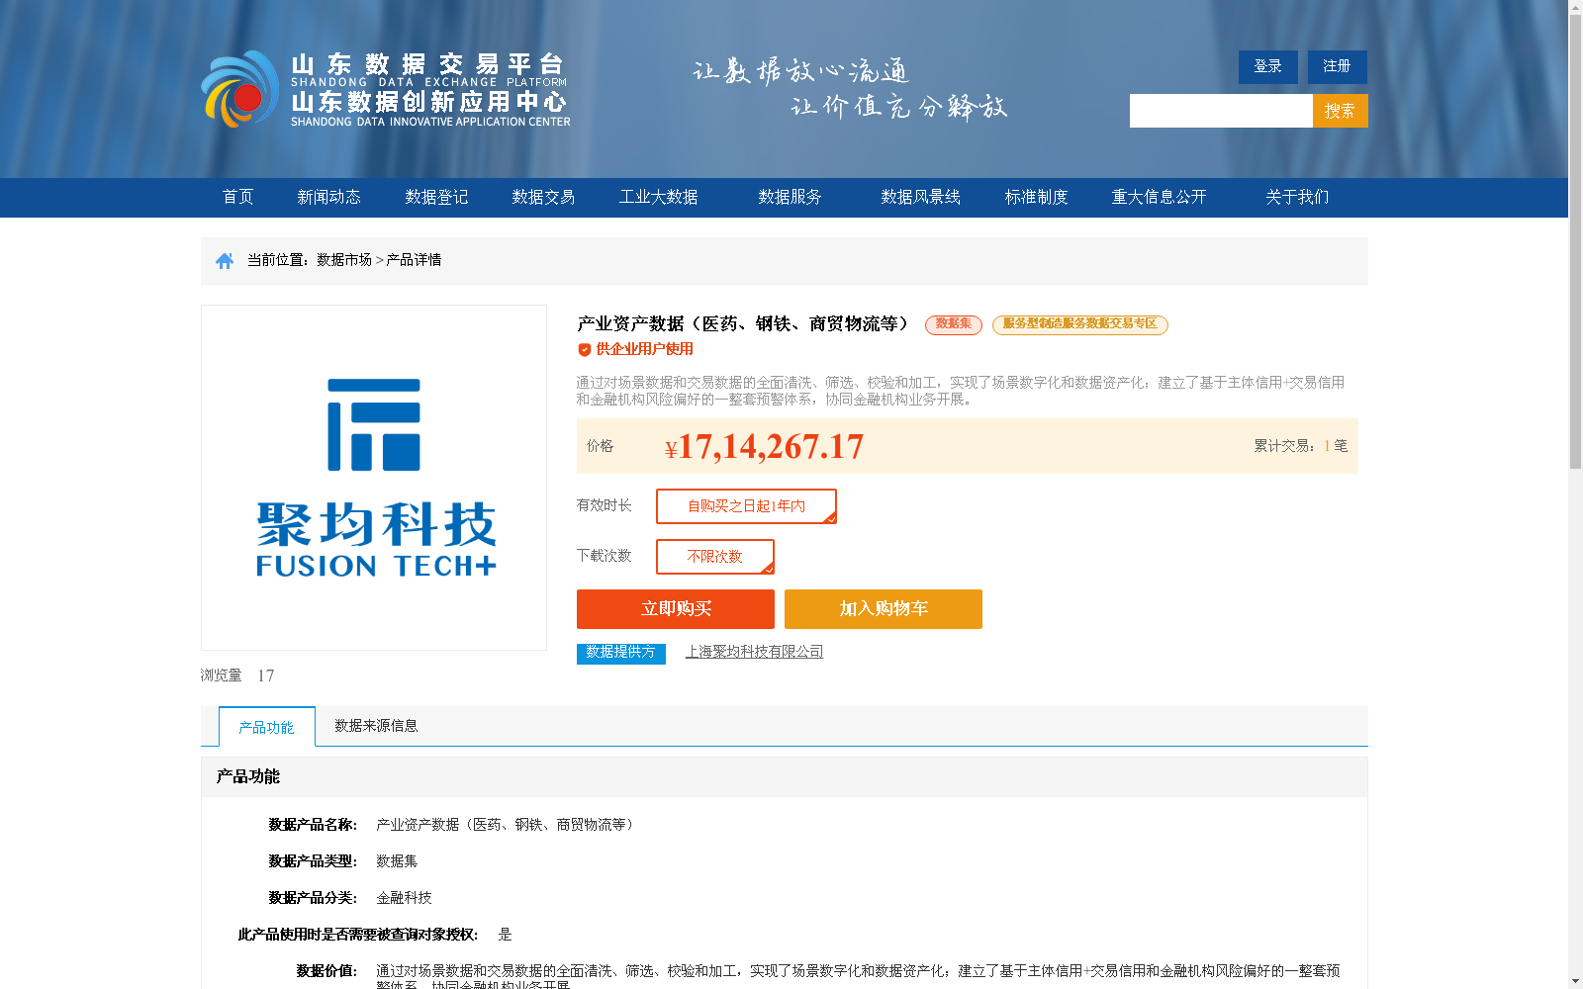The image size is (1583, 989).
Task: Click the orange 搜索 search button
Action: (1341, 111)
